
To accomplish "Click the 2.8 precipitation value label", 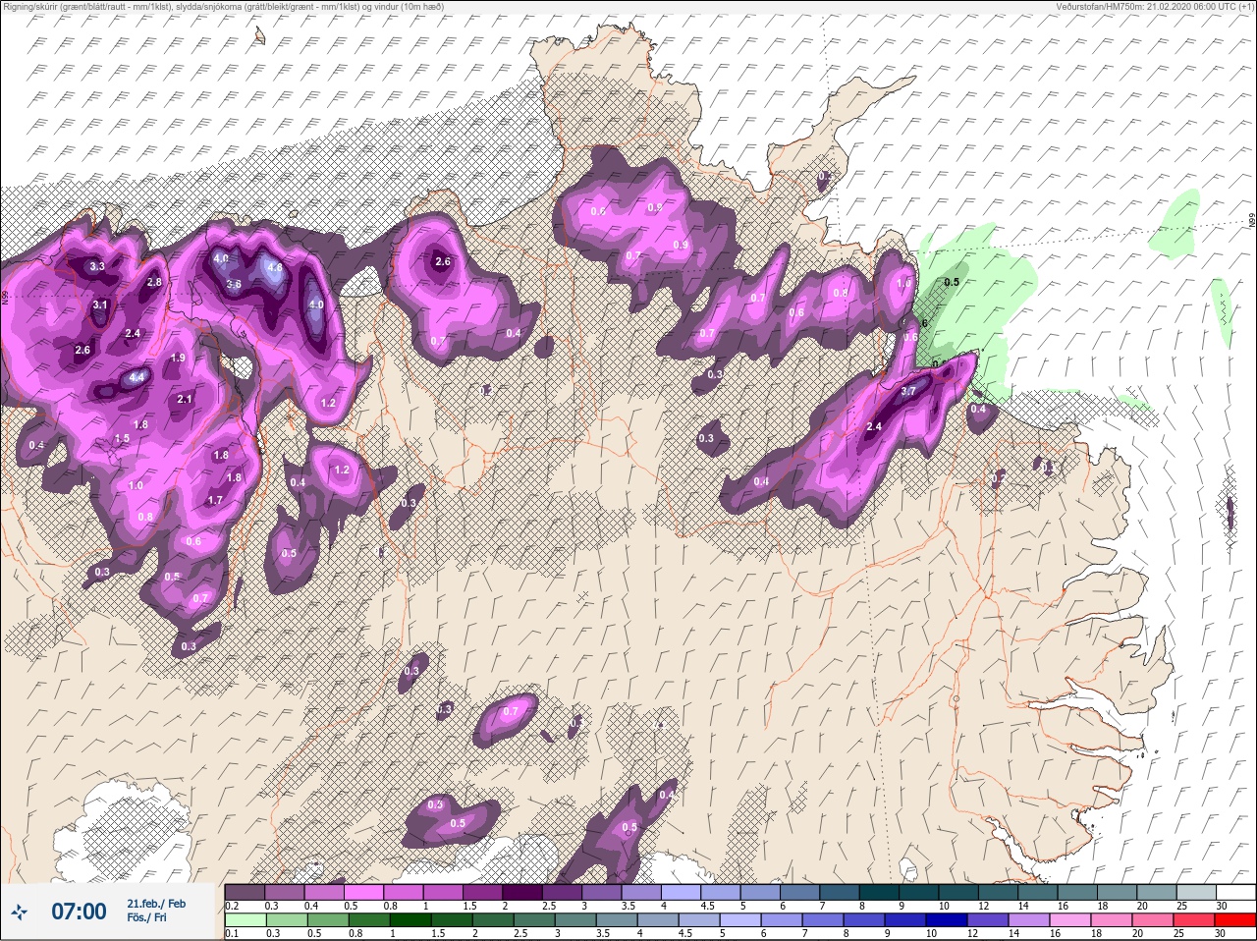I will [154, 282].
